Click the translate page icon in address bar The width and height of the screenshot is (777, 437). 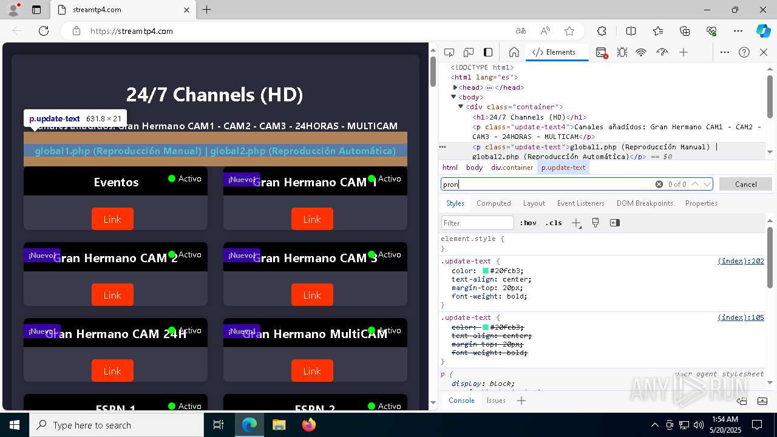(x=521, y=31)
